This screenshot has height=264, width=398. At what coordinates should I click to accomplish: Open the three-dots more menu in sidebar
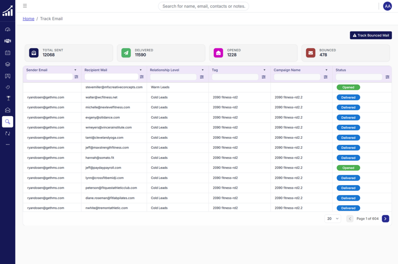click(x=7, y=145)
